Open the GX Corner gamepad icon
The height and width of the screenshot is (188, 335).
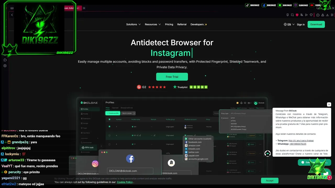[x=12, y=8]
